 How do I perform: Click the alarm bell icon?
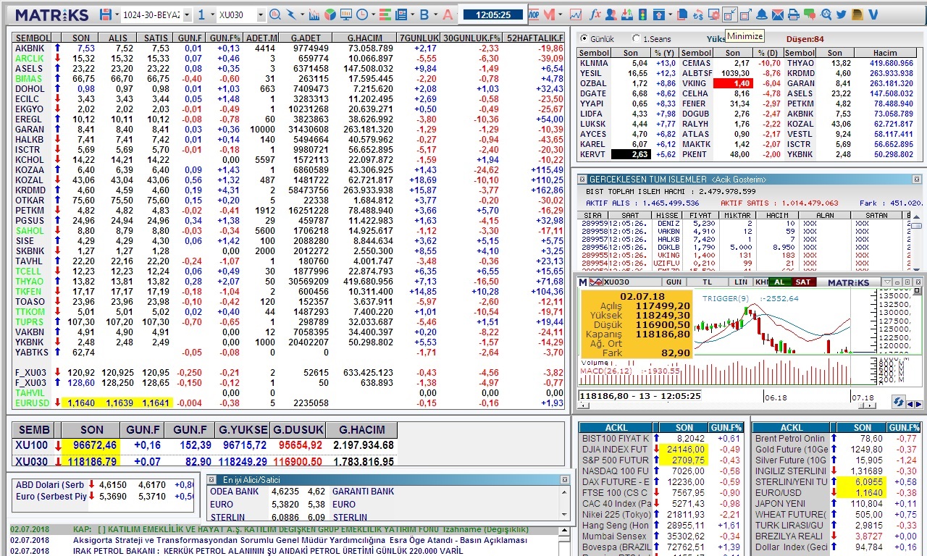[x=761, y=14]
